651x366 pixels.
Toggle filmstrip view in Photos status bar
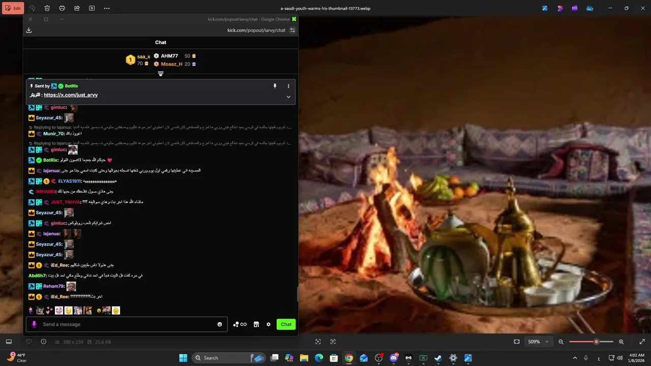tap(9, 342)
